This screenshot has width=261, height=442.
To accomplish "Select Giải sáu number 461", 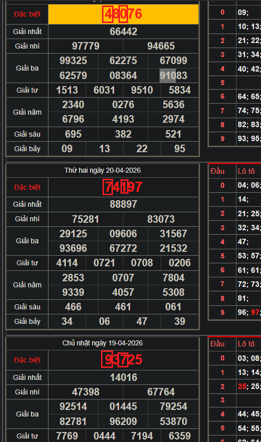I will point(123,307).
